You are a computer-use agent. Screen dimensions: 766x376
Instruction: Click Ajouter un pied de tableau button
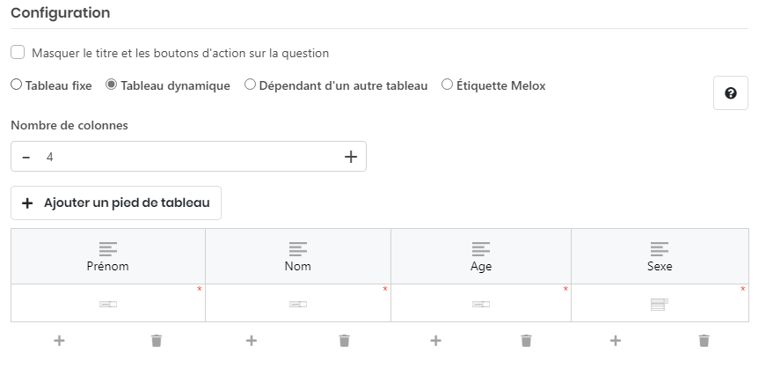click(x=116, y=203)
